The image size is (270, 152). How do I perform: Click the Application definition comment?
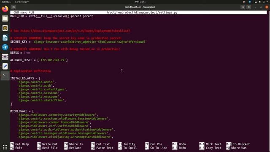(x=30, y=71)
